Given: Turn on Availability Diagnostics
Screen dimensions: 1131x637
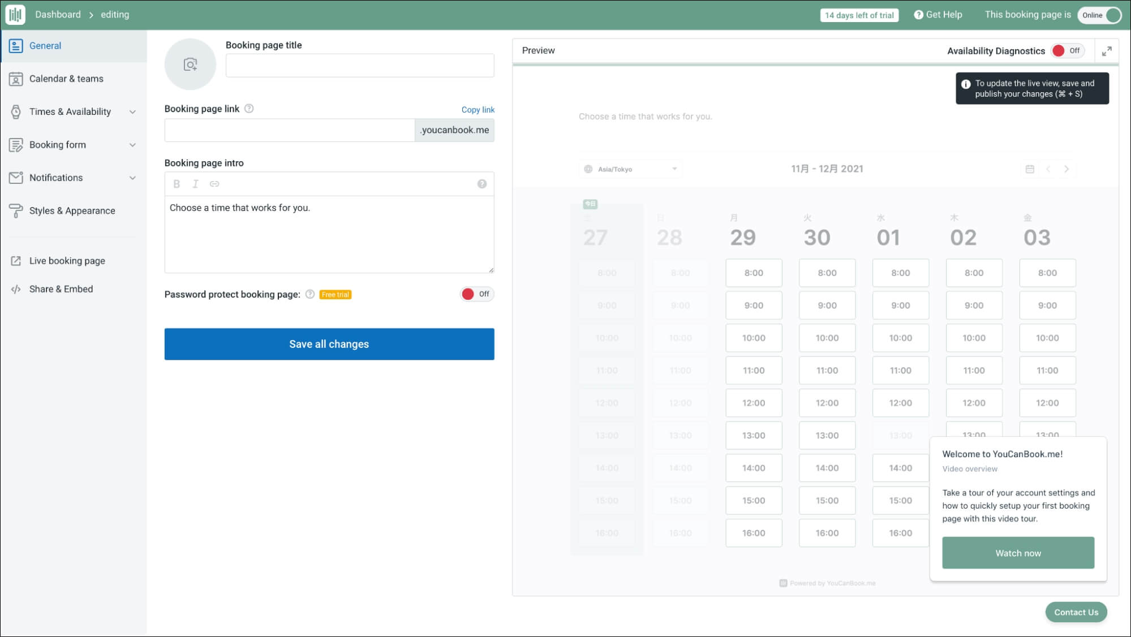Looking at the screenshot, I should tap(1067, 51).
